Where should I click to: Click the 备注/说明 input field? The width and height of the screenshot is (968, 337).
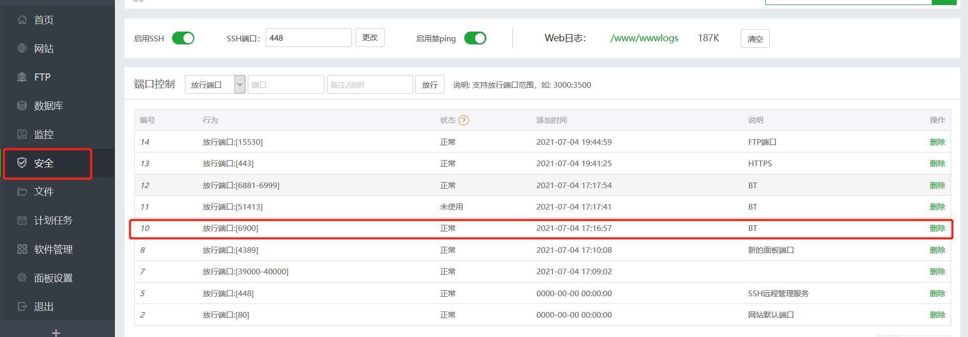370,85
